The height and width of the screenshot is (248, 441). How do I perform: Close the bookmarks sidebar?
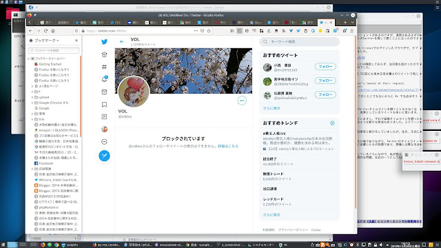click(76, 41)
